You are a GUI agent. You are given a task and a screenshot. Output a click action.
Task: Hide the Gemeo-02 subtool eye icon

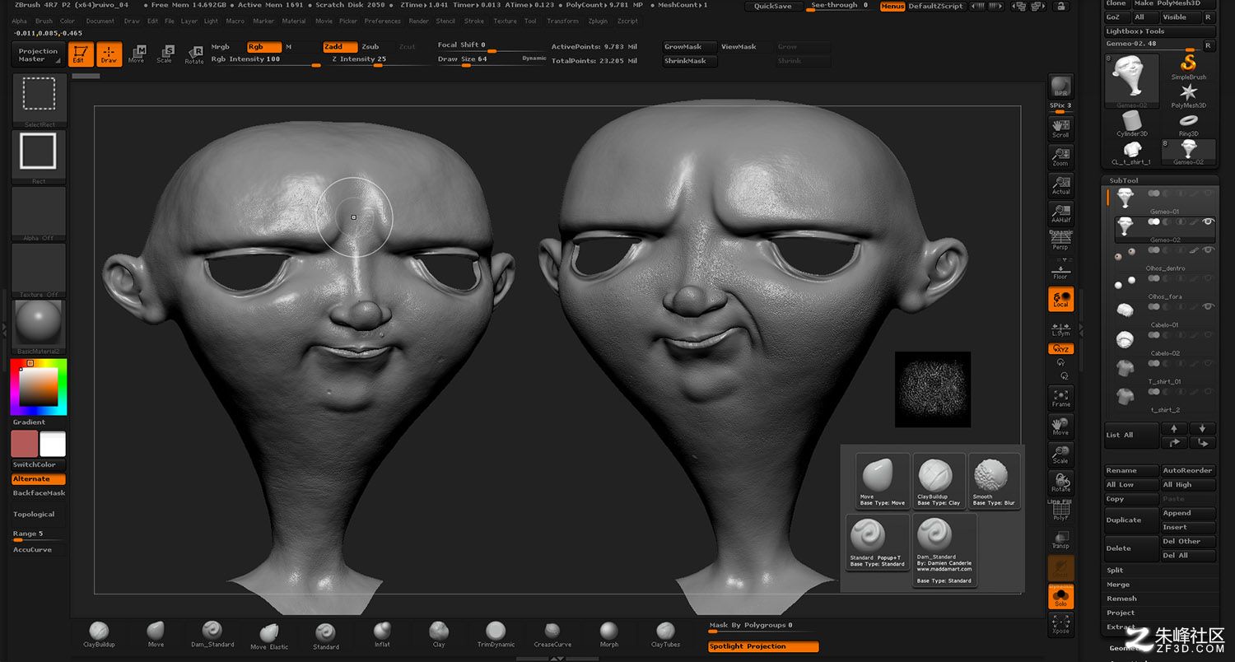[x=1208, y=221]
